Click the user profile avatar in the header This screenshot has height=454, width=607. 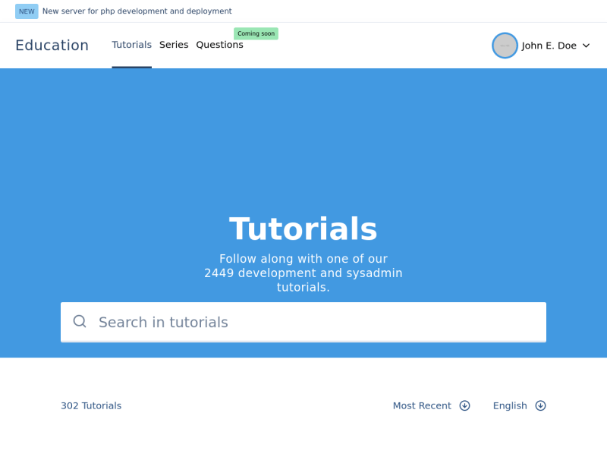click(x=505, y=46)
